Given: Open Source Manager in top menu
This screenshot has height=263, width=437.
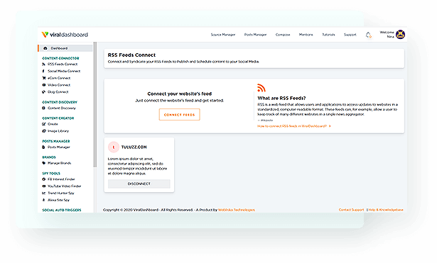Looking at the screenshot, I should 223,35.
